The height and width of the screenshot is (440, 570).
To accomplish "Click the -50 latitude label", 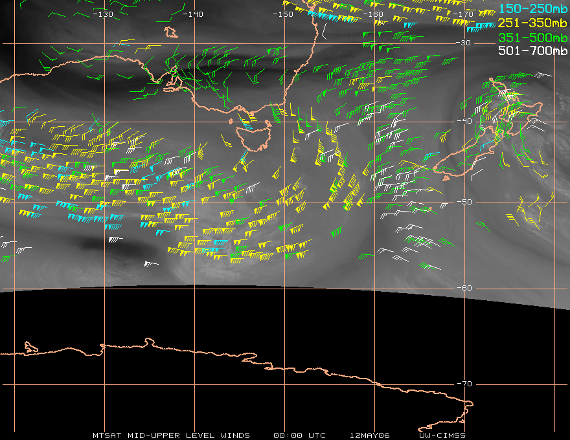I will tap(464, 202).
